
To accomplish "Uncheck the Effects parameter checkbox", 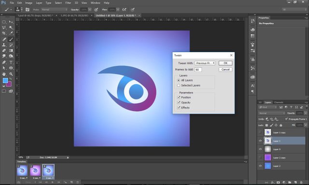I will tap(179, 108).
